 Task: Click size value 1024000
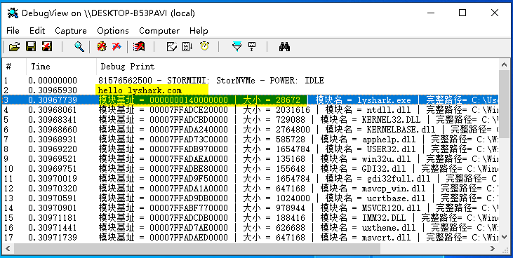point(293,198)
